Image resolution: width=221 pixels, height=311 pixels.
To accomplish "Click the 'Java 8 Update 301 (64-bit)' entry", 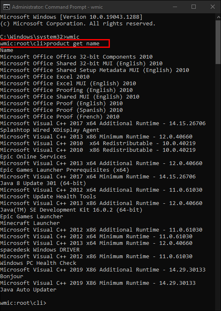I will (x=43, y=183).
